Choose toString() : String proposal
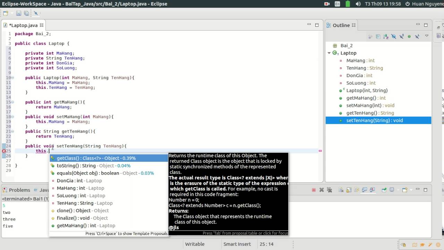The height and width of the screenshot is (250, 444). coord(108,166)
